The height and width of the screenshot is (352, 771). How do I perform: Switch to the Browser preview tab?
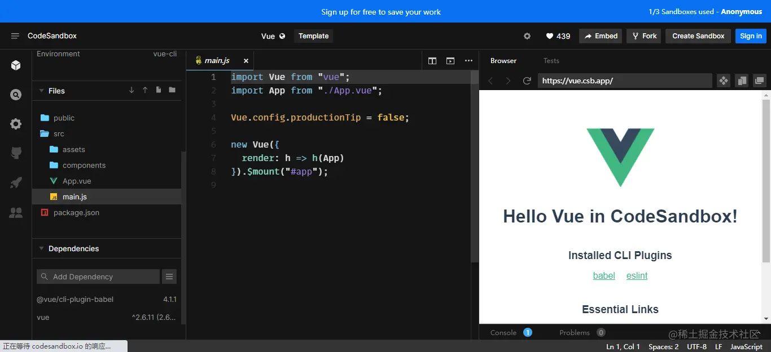coord(503,61)
